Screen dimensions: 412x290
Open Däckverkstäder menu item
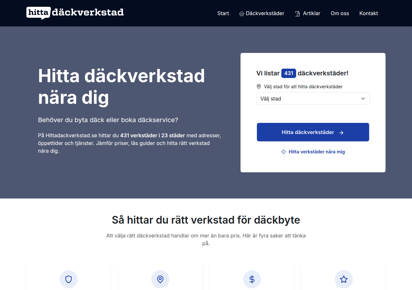click(x=262, y=13)
